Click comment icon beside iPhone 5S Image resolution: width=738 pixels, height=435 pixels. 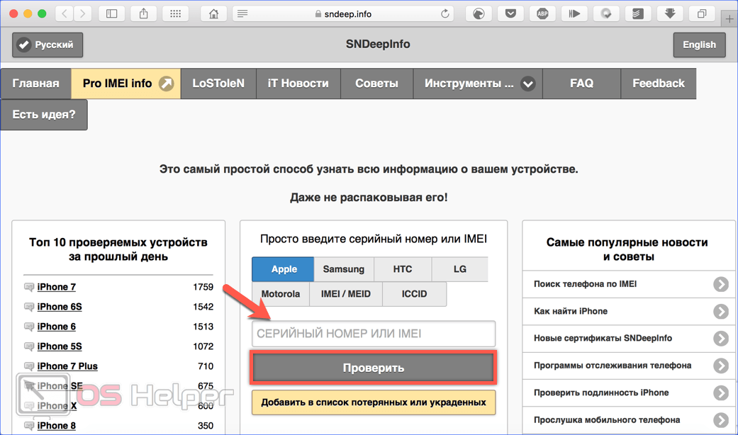coord(29,346)
